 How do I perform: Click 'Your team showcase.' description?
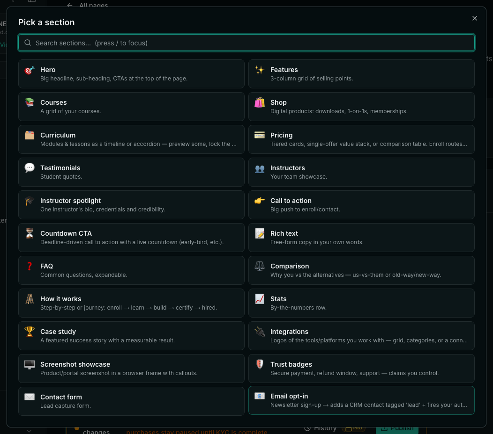(x=299, y=177)
